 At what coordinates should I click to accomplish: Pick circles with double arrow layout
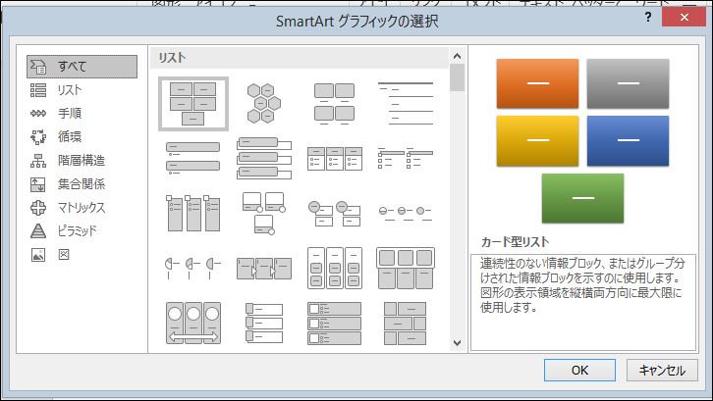pos(193,323)
